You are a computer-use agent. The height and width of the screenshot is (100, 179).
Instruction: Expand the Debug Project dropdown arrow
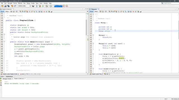(x=49, y=6)
